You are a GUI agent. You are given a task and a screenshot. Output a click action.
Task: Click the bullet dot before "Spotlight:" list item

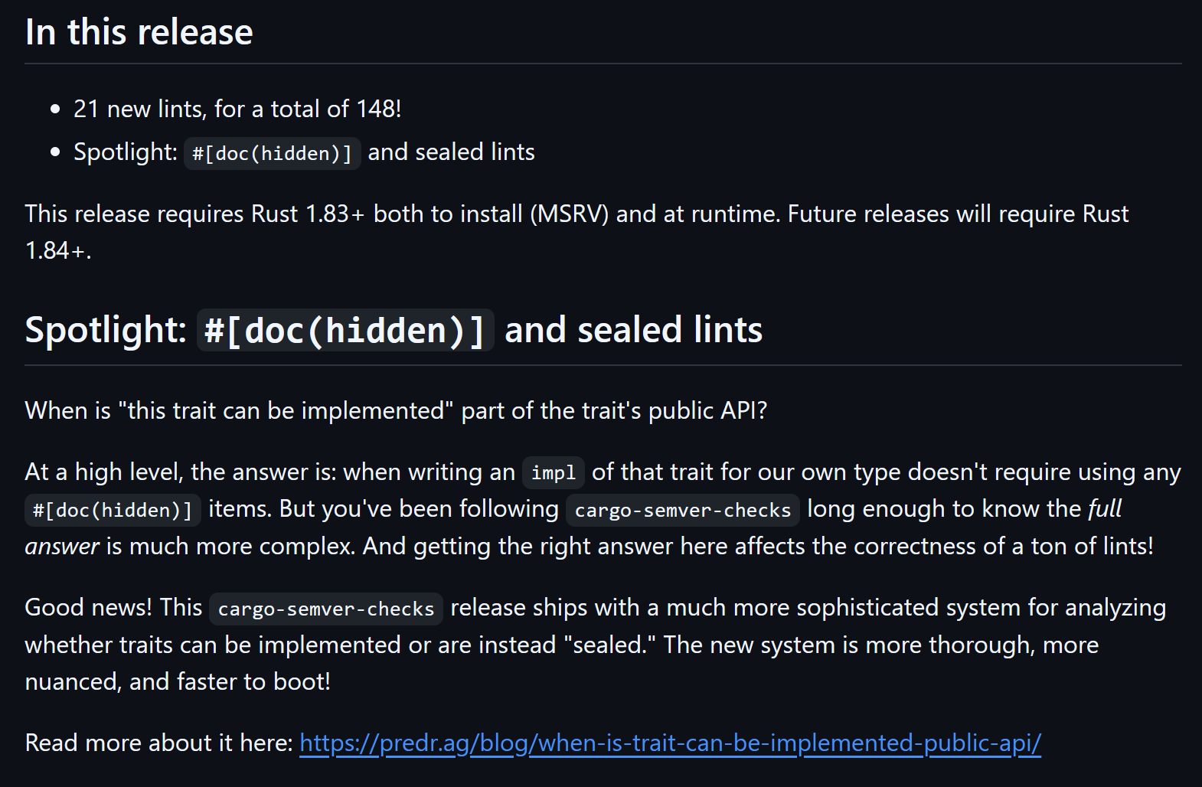55,152
